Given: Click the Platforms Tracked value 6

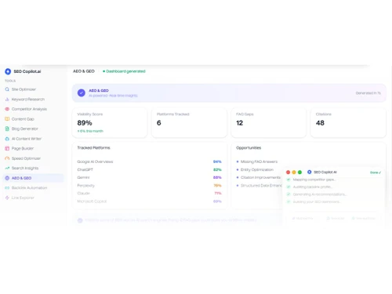Looking at the screenshot, I should click(x=159, y=123).
